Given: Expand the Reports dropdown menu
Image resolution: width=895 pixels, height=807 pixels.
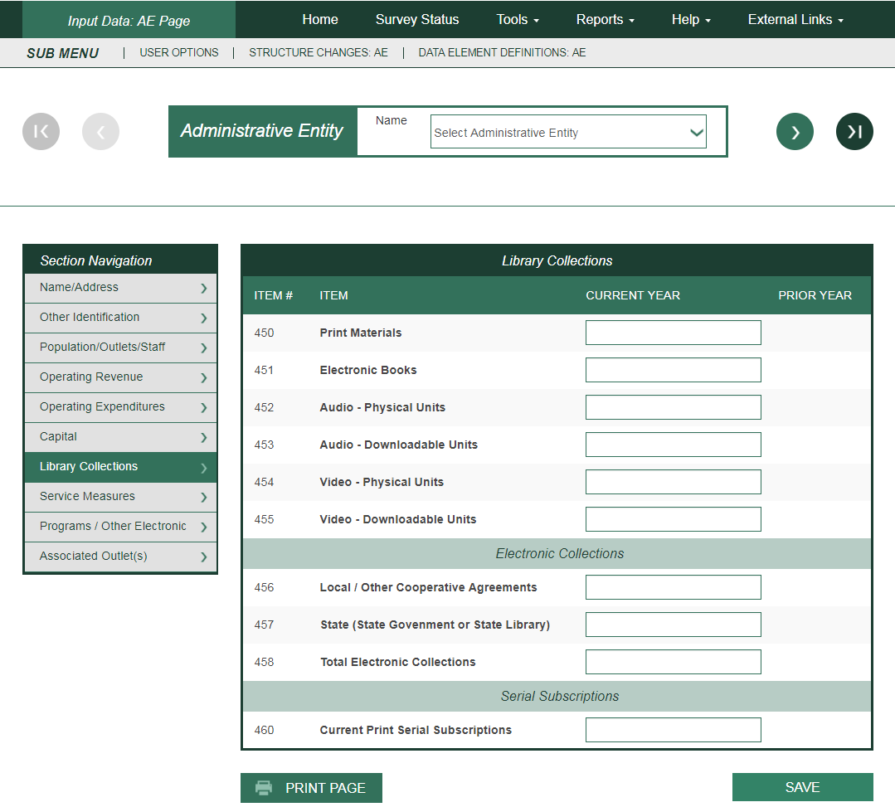Looking at the screenshot, I should tap(606, 20).
